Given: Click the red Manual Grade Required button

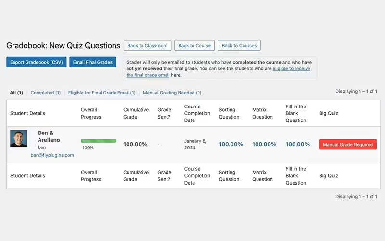Looking at the screenshot, I should [x=347, y=144].
